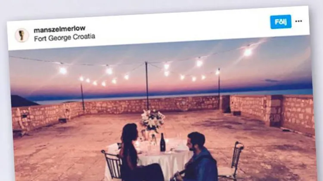This screenshot has width=323, height=181.
Task: Open the Fort George Croatia location link
Action: (x=65, y=38)
